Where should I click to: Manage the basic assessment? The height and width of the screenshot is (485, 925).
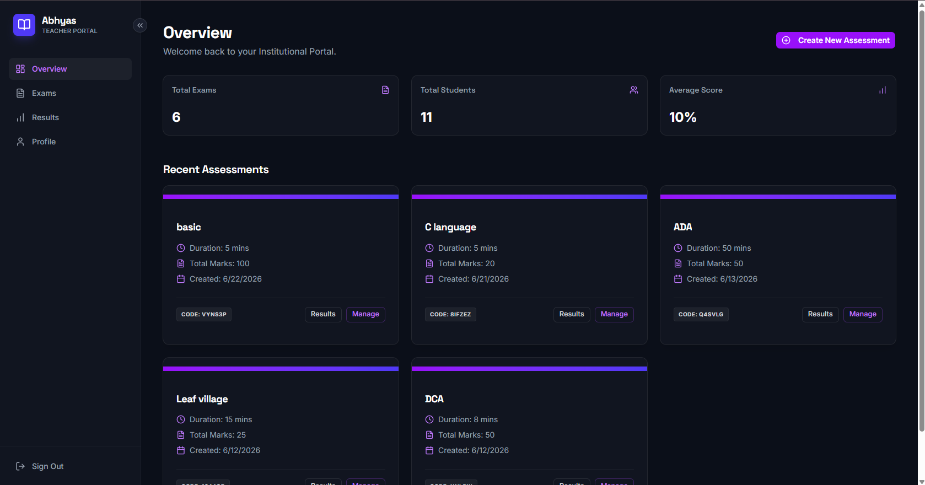pyautogui.click(x=365, y=314)
